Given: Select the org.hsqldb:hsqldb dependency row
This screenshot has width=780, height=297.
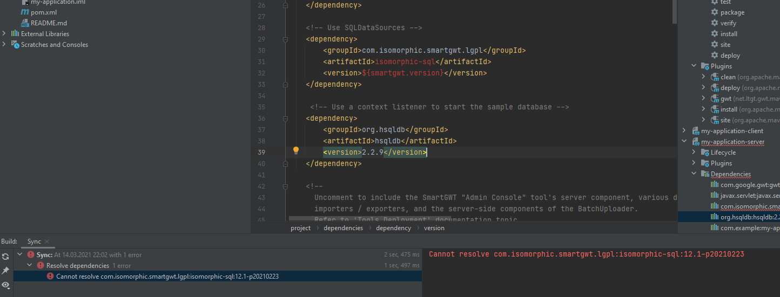Looking at the screenshot, I should click(729, 217).
